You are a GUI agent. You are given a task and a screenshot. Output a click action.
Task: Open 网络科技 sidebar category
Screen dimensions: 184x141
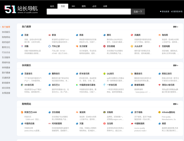(6, 62)
